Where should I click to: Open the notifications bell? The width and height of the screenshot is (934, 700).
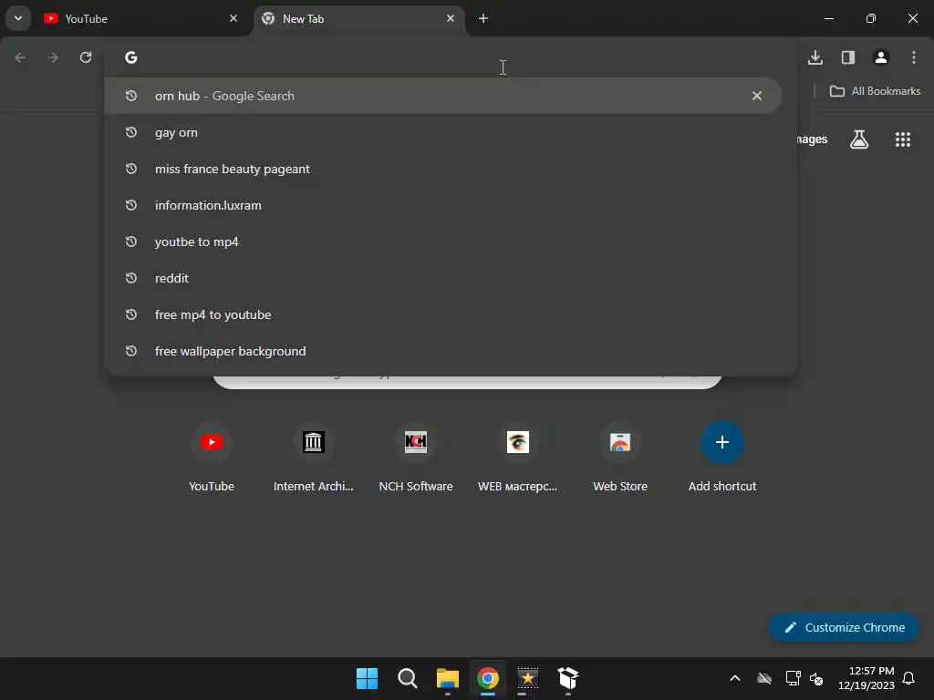coord(908,678)
